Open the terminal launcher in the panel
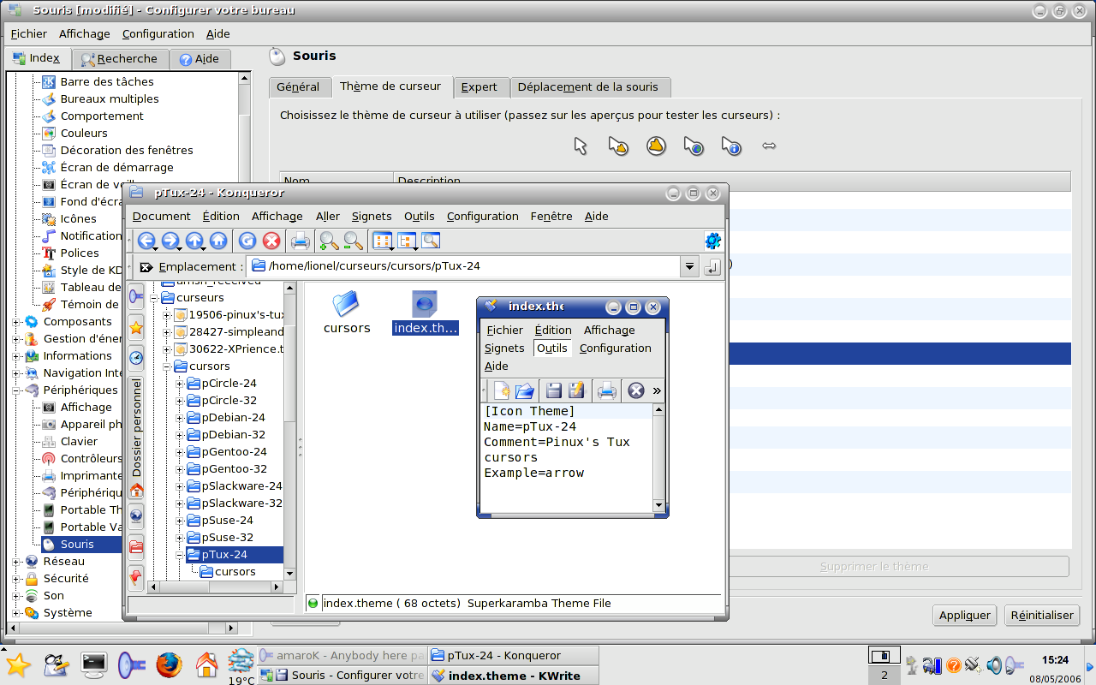Screen dimensions: 1096x685 (93, 664)
